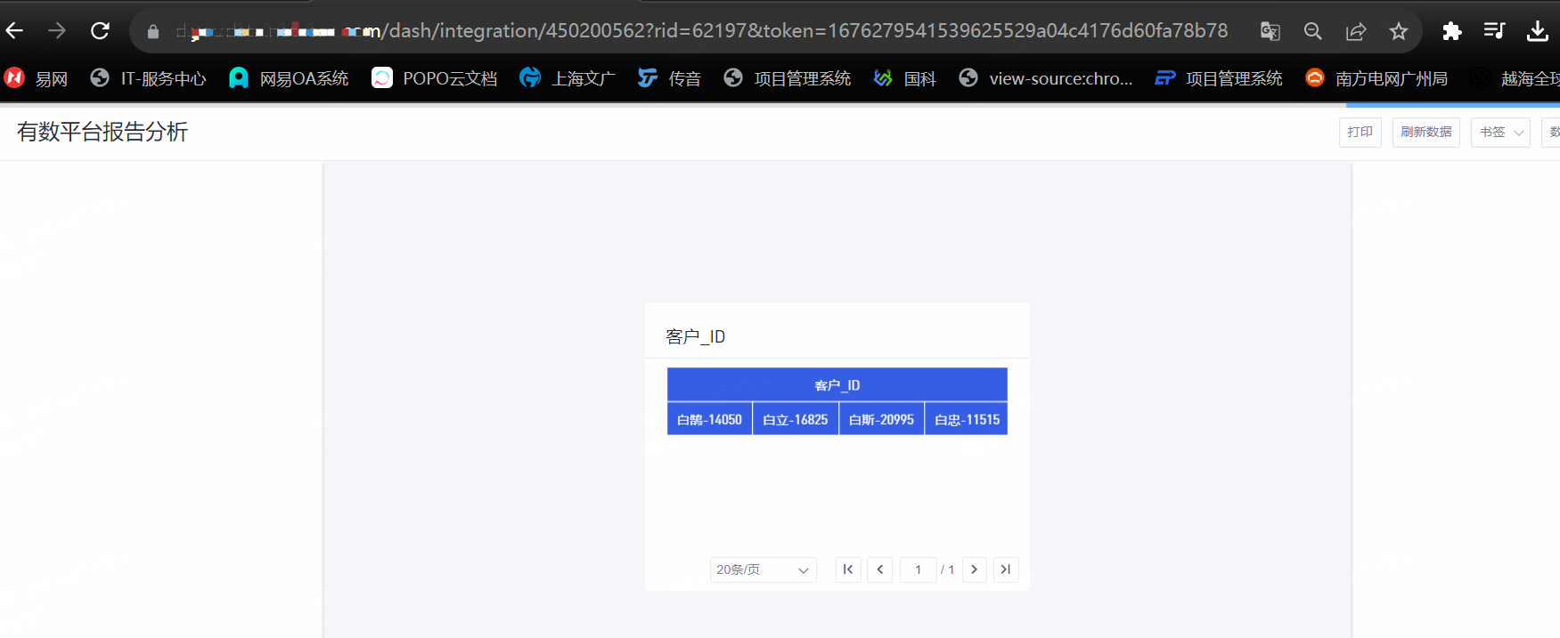Go back with the browser back arrow
The width and height of the screenshot is (1560, 638).
coord(14,31)
